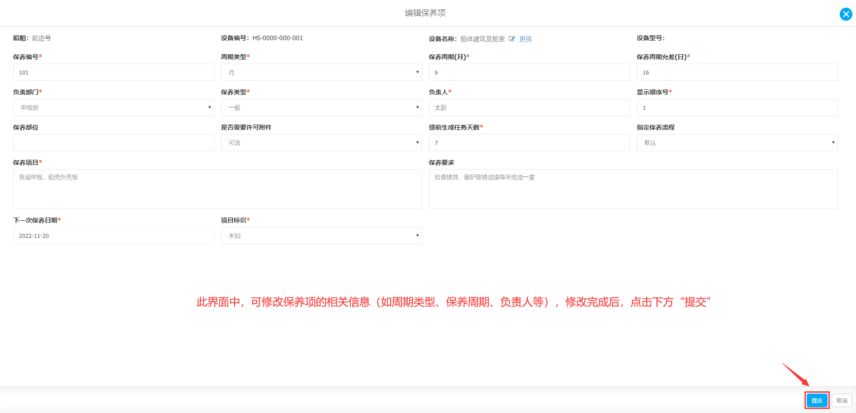Screen dimensions: 856x413
Task: Open the 是否需要许可附件 dropdown showing 可选
Action: click(321, 143)
